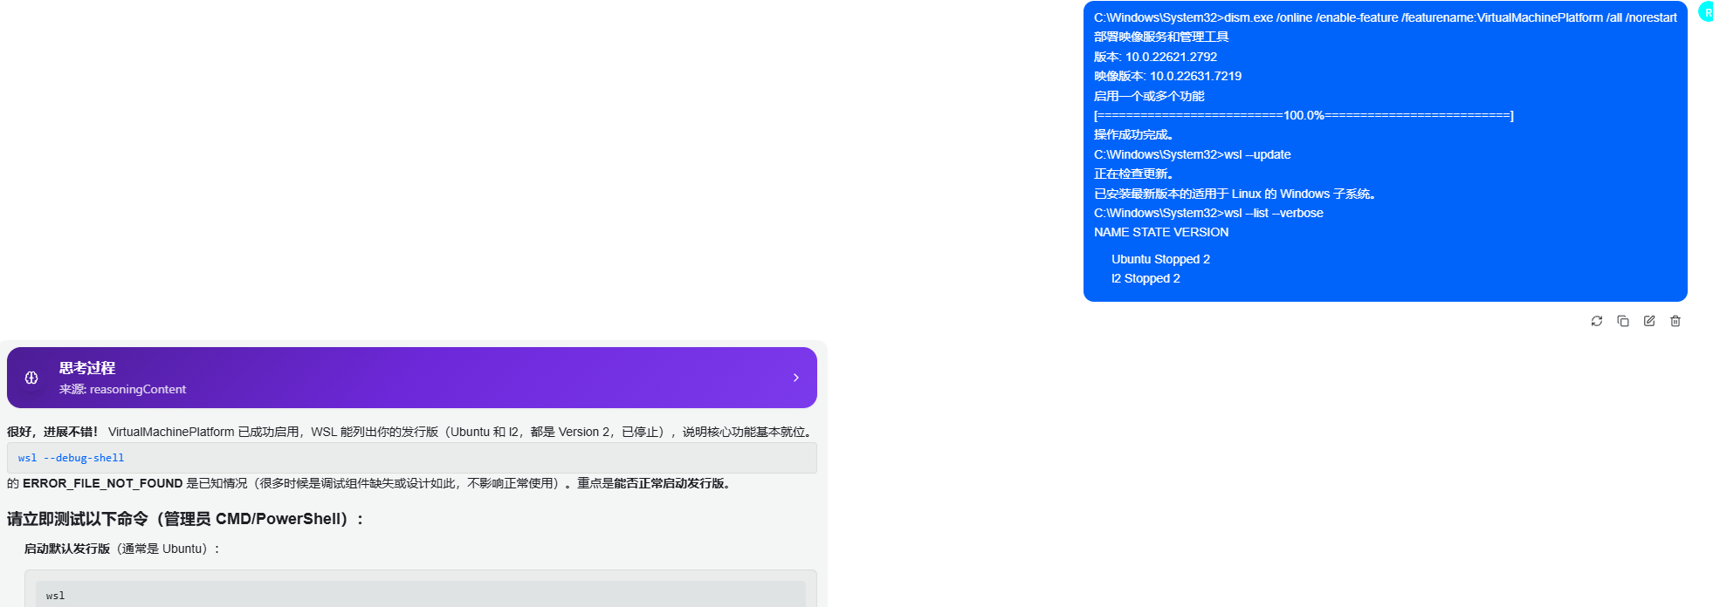The image size is (1713, 607).
Task: Click the 已安装最新版本 Windows 子系统 line
Action: coord(1235,194)
